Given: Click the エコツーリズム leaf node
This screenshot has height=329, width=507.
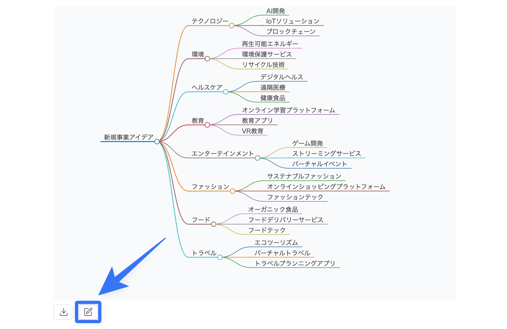Looking at the screenshot, I should point(276,243).
